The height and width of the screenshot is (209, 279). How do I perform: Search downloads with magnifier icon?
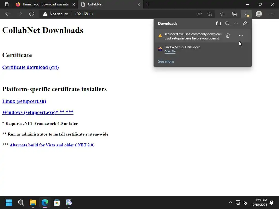tap(227, 23)
